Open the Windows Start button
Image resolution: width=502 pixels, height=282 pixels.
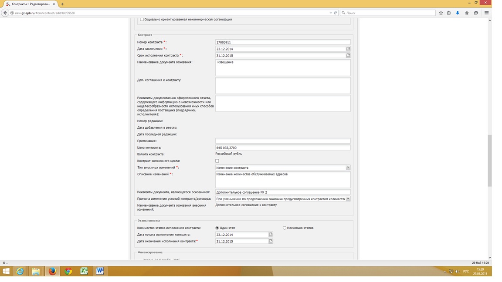(x=6, y=271)
